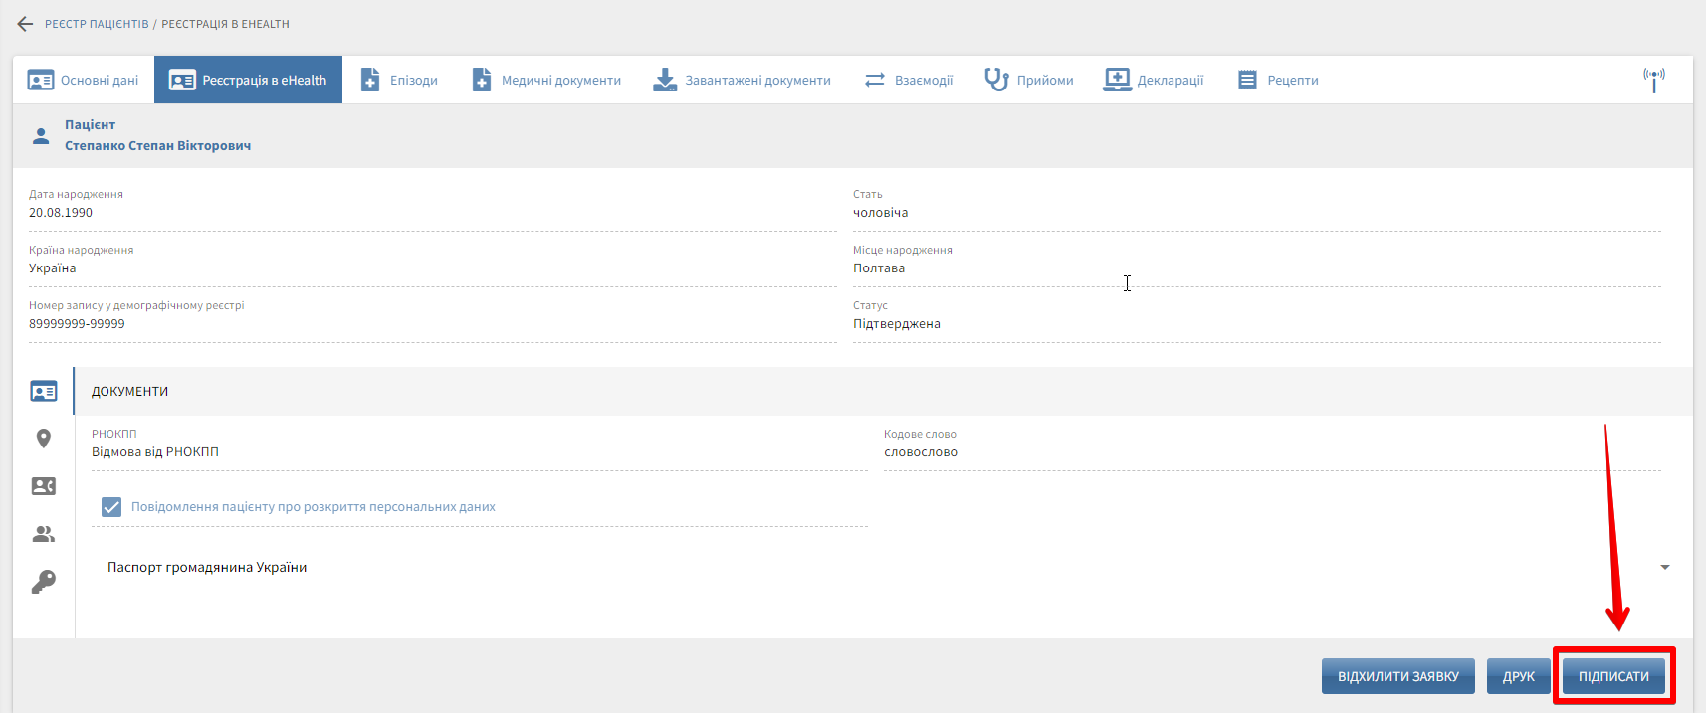1706x713 pixels.
Task: Open the address location pin sidebar icon
Action: pos(44,439)
